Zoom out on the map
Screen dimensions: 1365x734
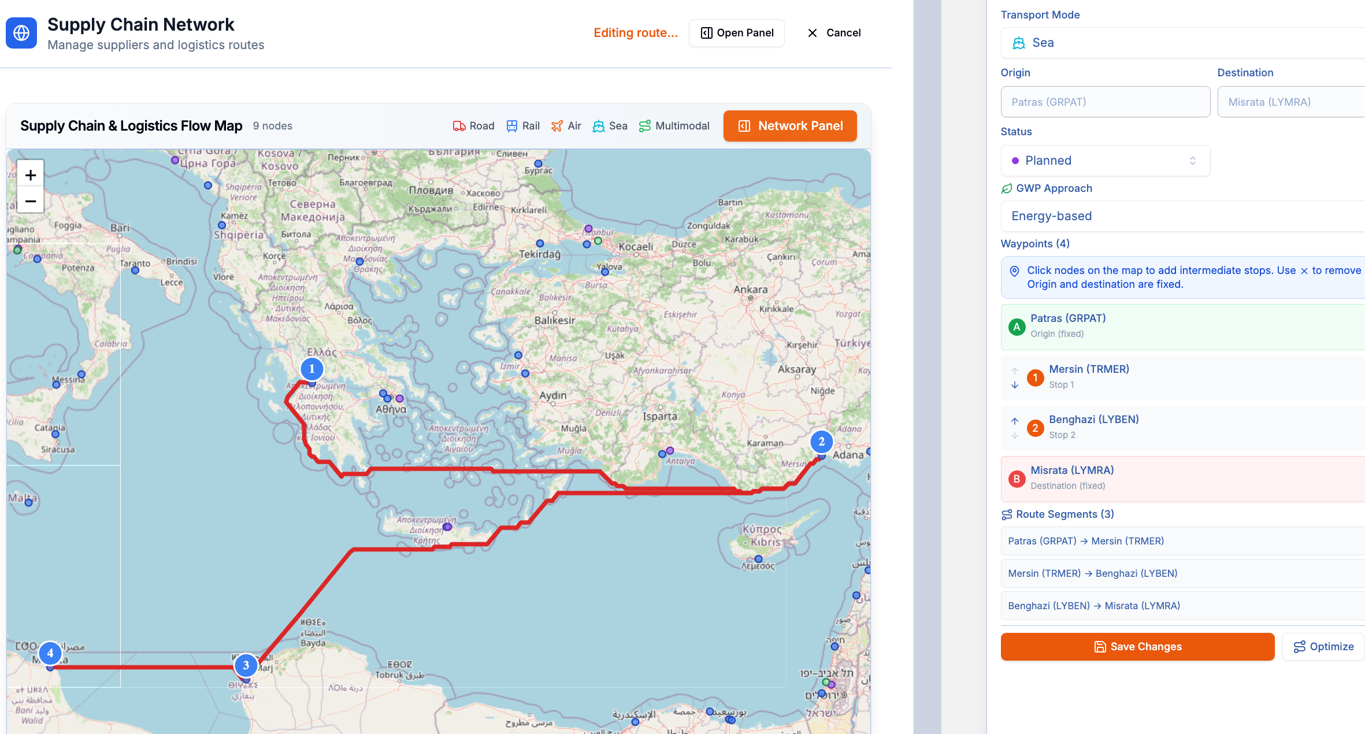tap(31, 201)
